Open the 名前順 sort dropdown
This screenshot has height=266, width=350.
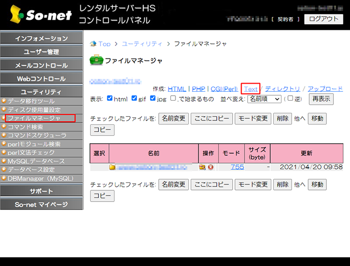[x=264, y=99]
